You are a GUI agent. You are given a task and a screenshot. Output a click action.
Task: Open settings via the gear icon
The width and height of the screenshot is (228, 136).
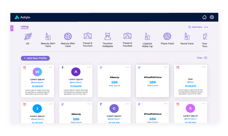click(212, 17)
